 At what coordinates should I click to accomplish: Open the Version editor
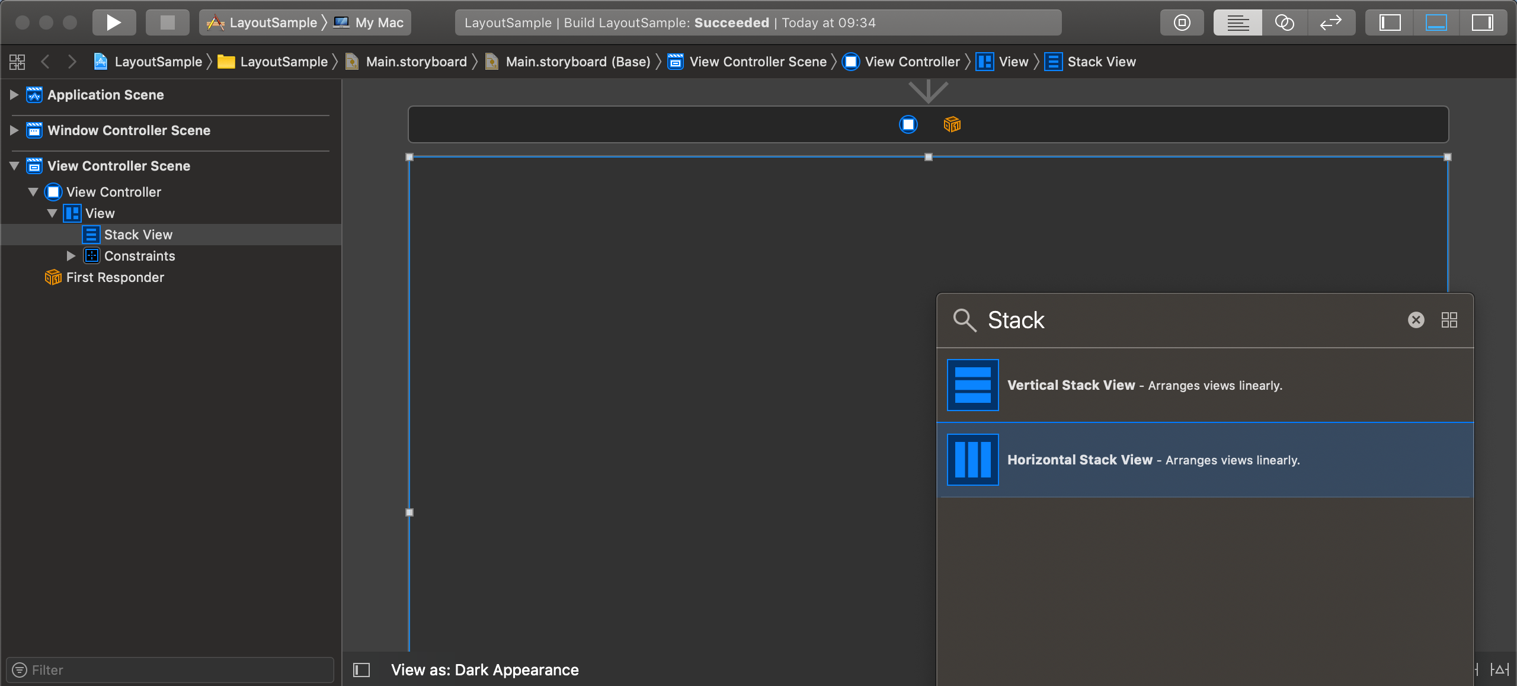point(1331,23)
